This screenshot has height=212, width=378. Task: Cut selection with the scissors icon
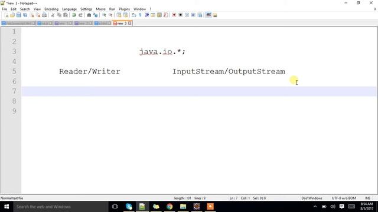(x=53, y=15)
